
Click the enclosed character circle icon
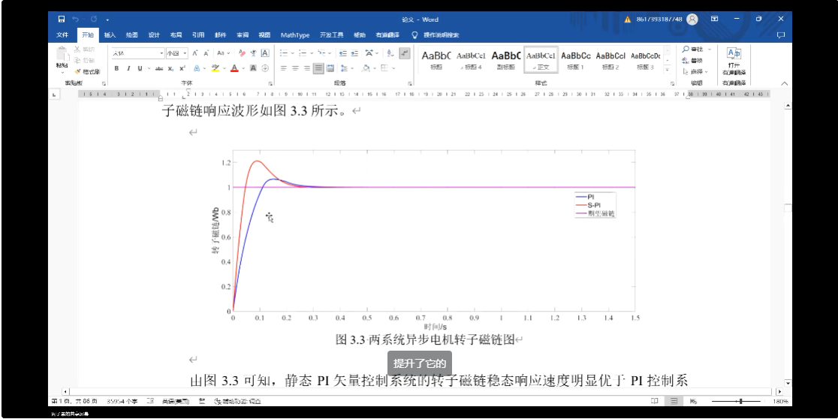[265, 68]
